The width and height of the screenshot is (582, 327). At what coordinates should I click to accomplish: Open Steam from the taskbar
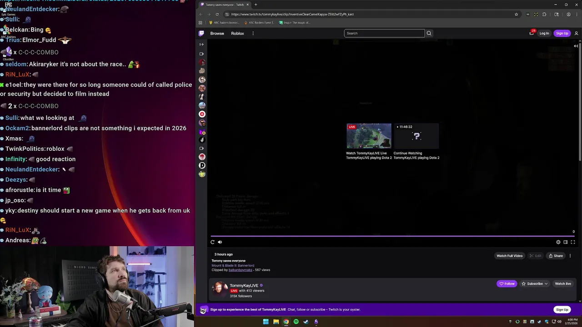pyautogui.click(x=306, y=322)
